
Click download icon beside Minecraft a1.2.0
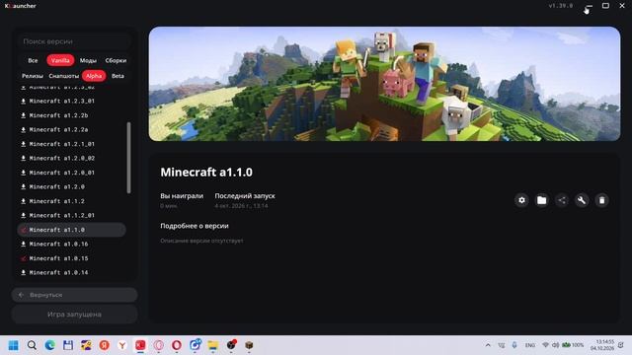[24, 186]
